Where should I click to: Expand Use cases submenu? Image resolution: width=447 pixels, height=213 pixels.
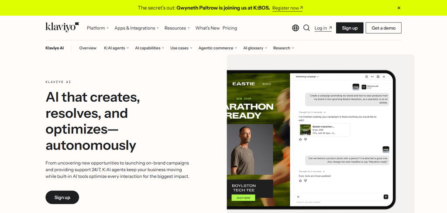(181, 48)
